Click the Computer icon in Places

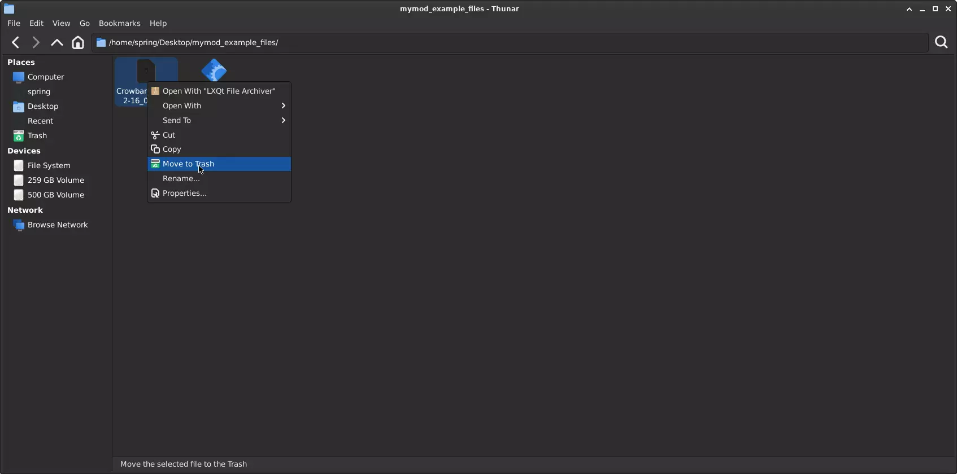click(x=19, y=77)
